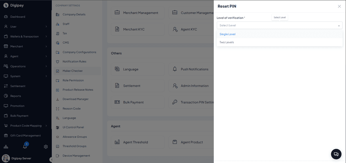Click the Staff people icon

click(x=58, y=24)
